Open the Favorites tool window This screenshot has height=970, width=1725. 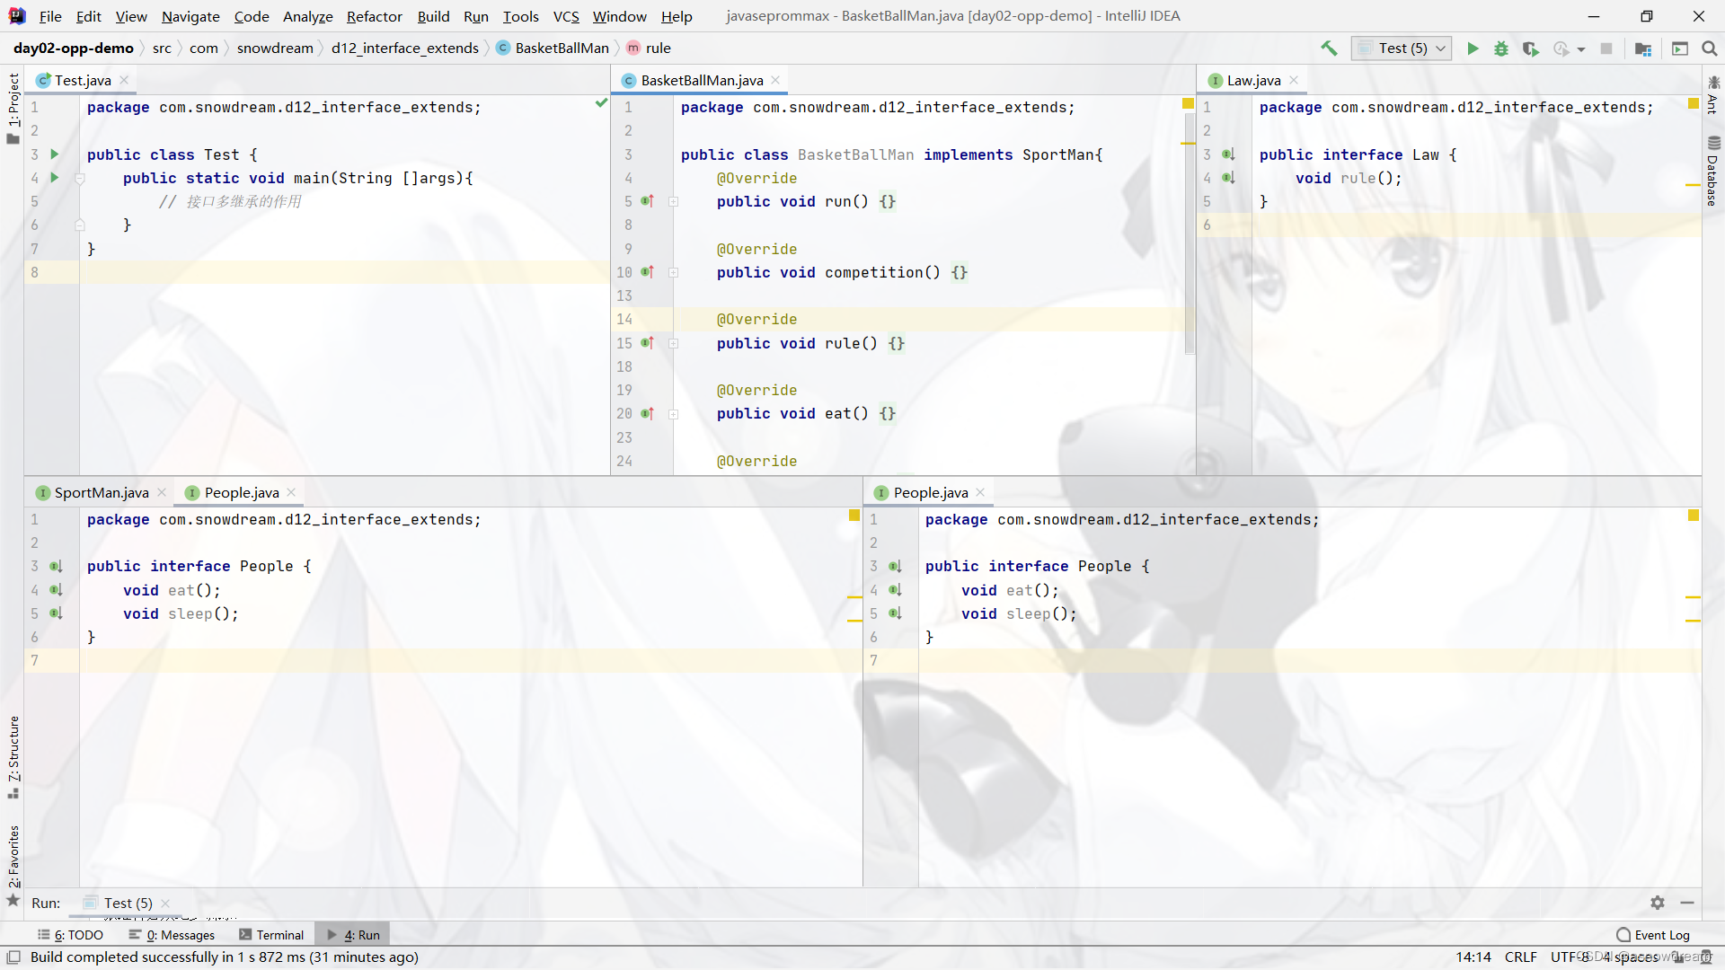pyautogui.click(x=13, y=865)
